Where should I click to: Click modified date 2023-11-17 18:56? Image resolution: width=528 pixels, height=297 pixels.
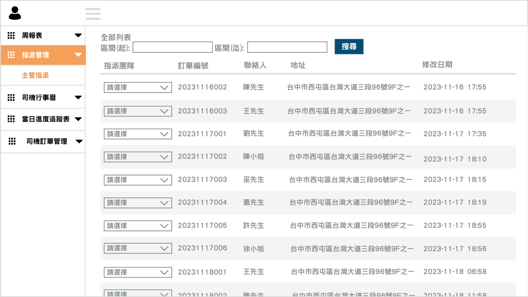(x=455, y=249)
